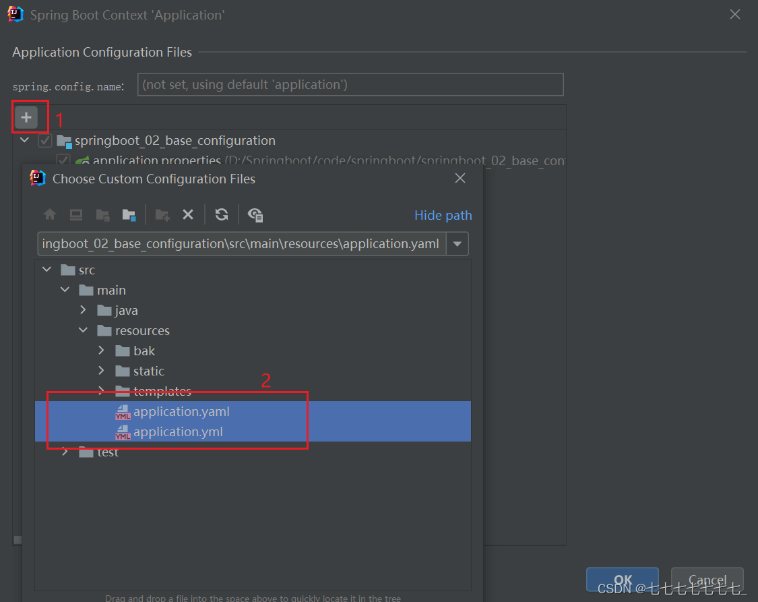Screen dimensions: 758x602
Task: Select the static folder label
Action: [x=149, y=371]
